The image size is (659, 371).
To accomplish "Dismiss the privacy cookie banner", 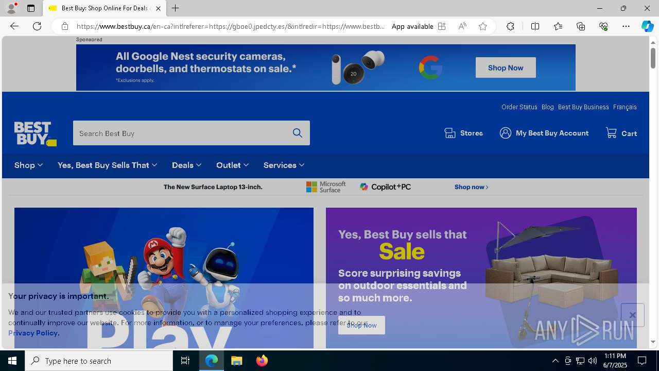I will [x=633, y=315].
